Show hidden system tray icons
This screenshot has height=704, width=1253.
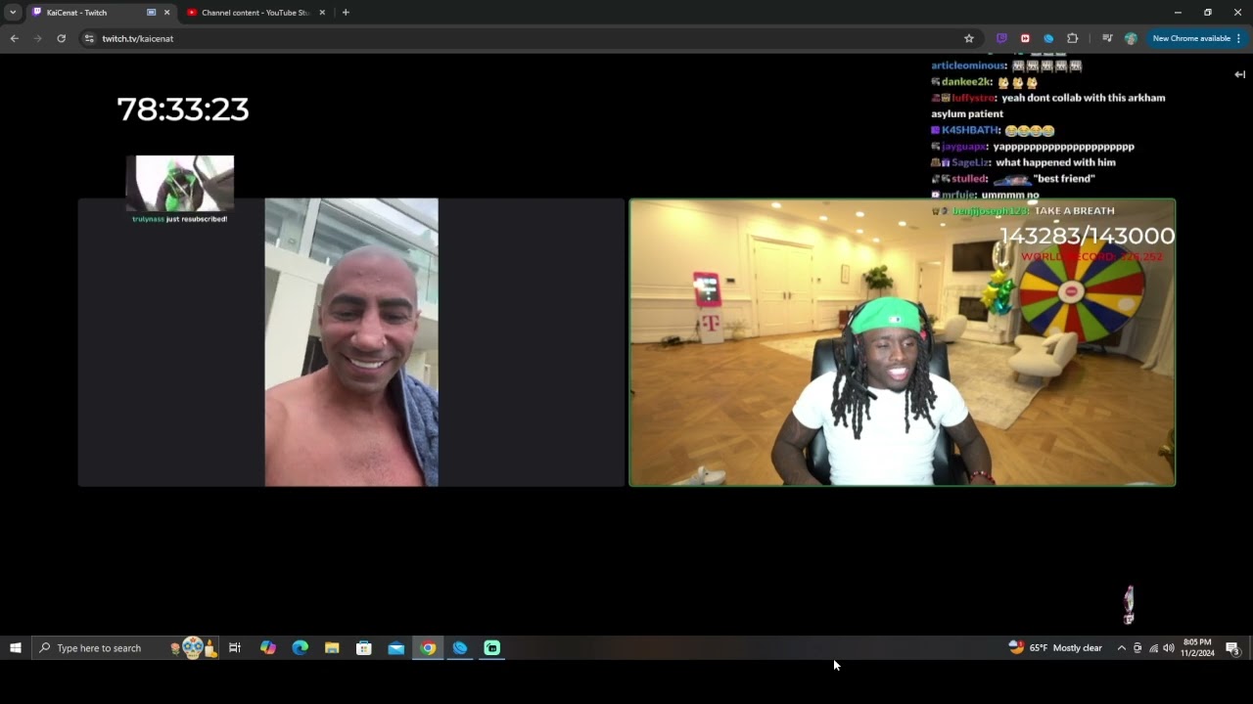point(1121,648)
